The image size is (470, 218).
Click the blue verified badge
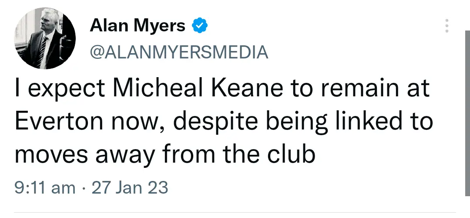(199, 27)
